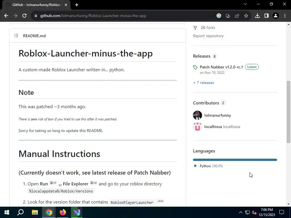
Task: Launch Firefox from the taskbar
Action: tap(63, 212)
